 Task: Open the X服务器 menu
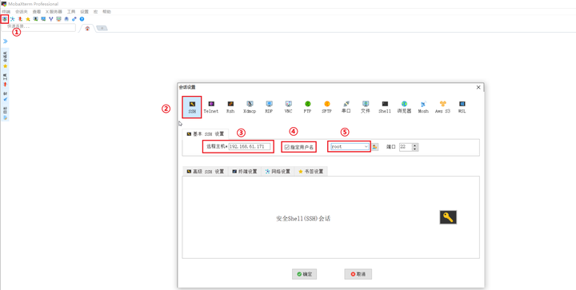pyautogui.click(x=54, y=12)
